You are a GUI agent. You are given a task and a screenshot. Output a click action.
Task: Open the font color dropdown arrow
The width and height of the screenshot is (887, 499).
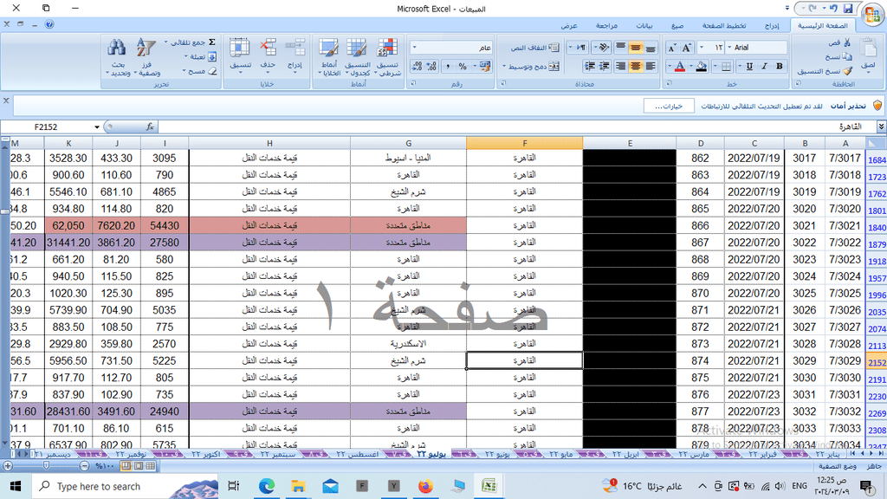670,66
